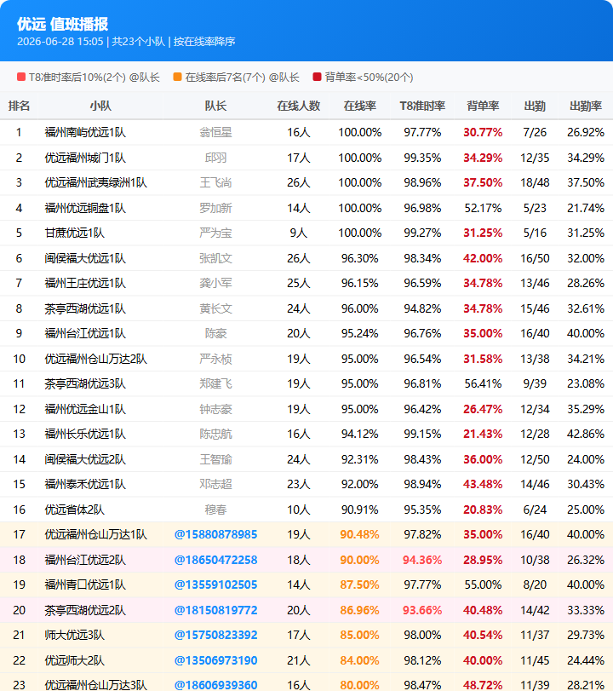Open mention link @15880878985
The image size is (613, 691).
215,534
